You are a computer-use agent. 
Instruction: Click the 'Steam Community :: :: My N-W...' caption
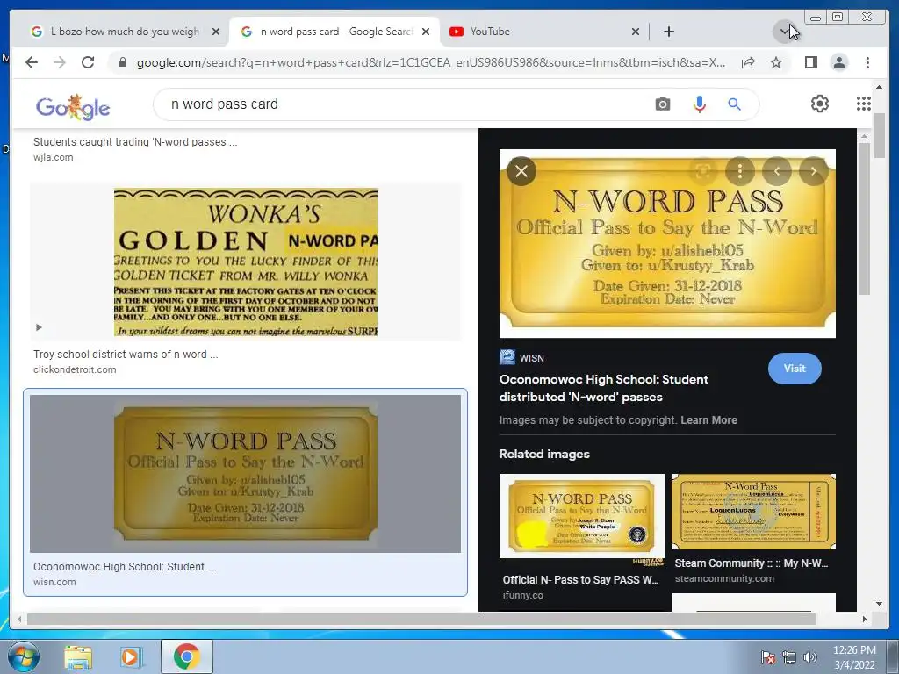752,563
